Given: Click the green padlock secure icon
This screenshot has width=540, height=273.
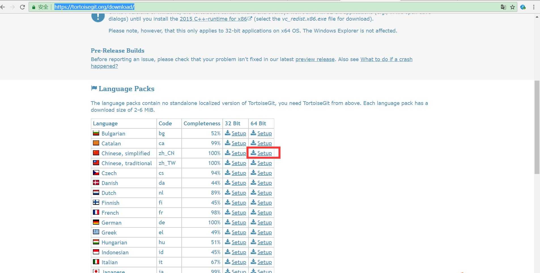Looking at the screenshot, I should pyautogui.click(x=34, y=7).
